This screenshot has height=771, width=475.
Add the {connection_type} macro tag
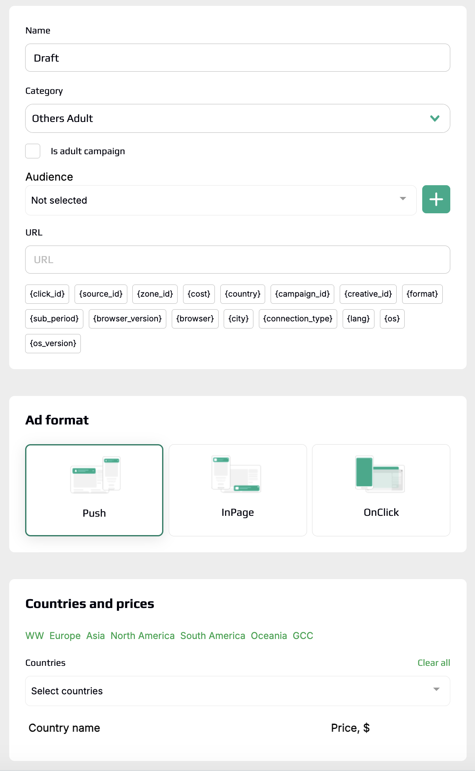(298, 319)
